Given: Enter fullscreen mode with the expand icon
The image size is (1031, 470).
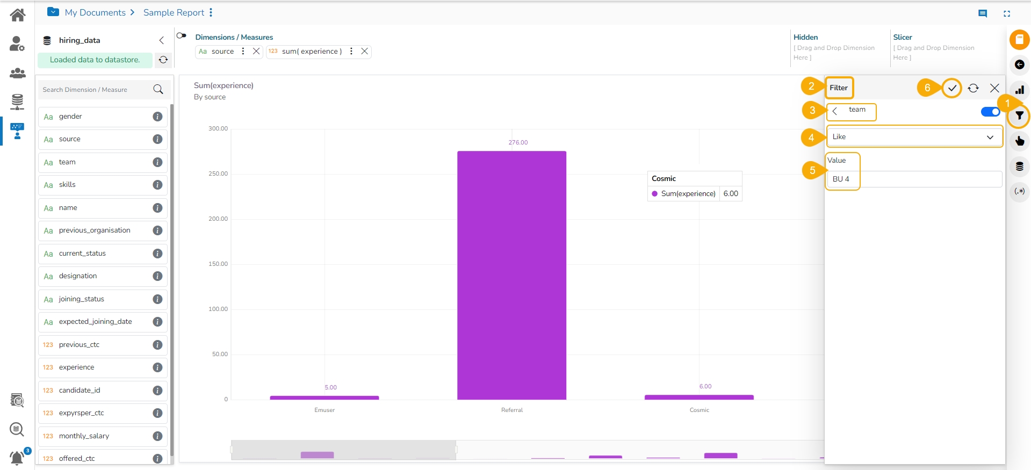Looking at the screenshot, I should (x=1007, y=13).
